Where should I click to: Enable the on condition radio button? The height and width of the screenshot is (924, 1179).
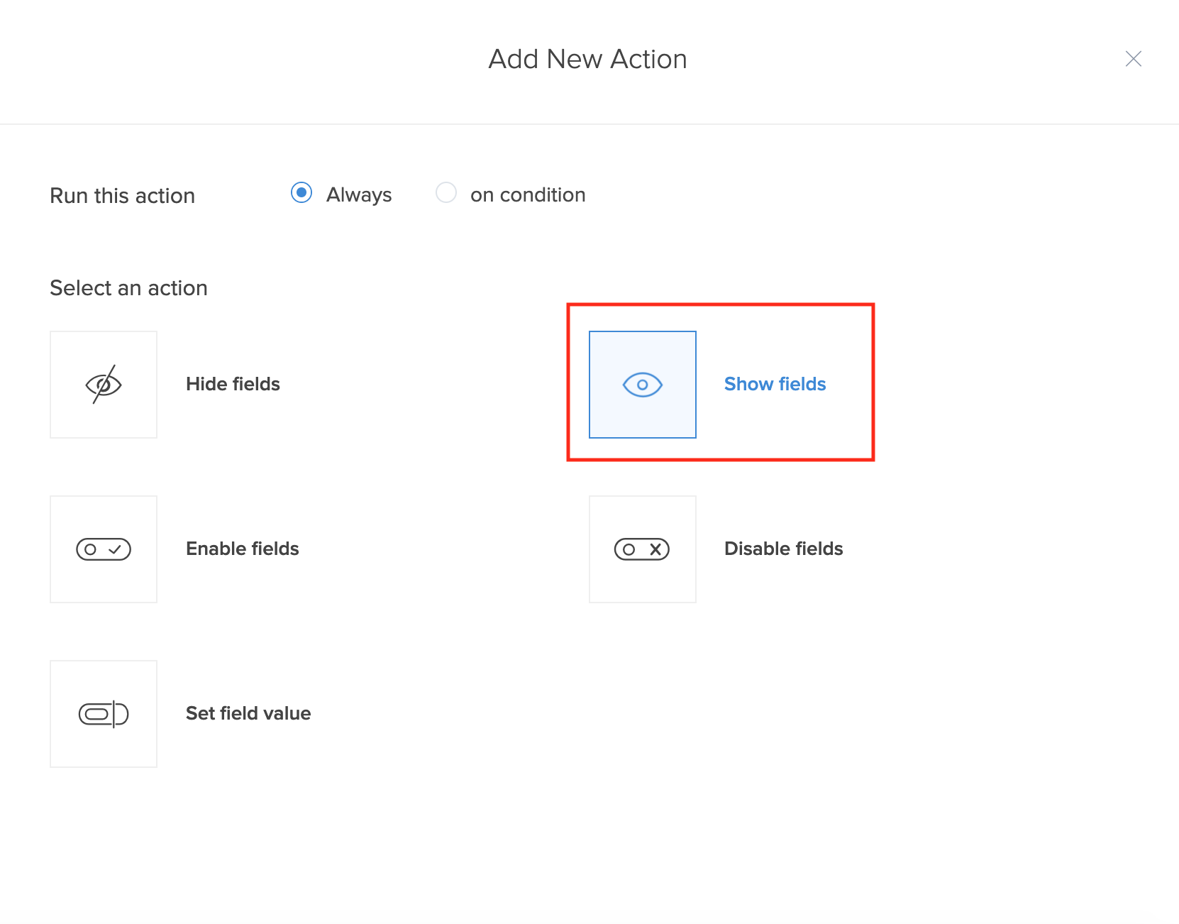(446, 193)
